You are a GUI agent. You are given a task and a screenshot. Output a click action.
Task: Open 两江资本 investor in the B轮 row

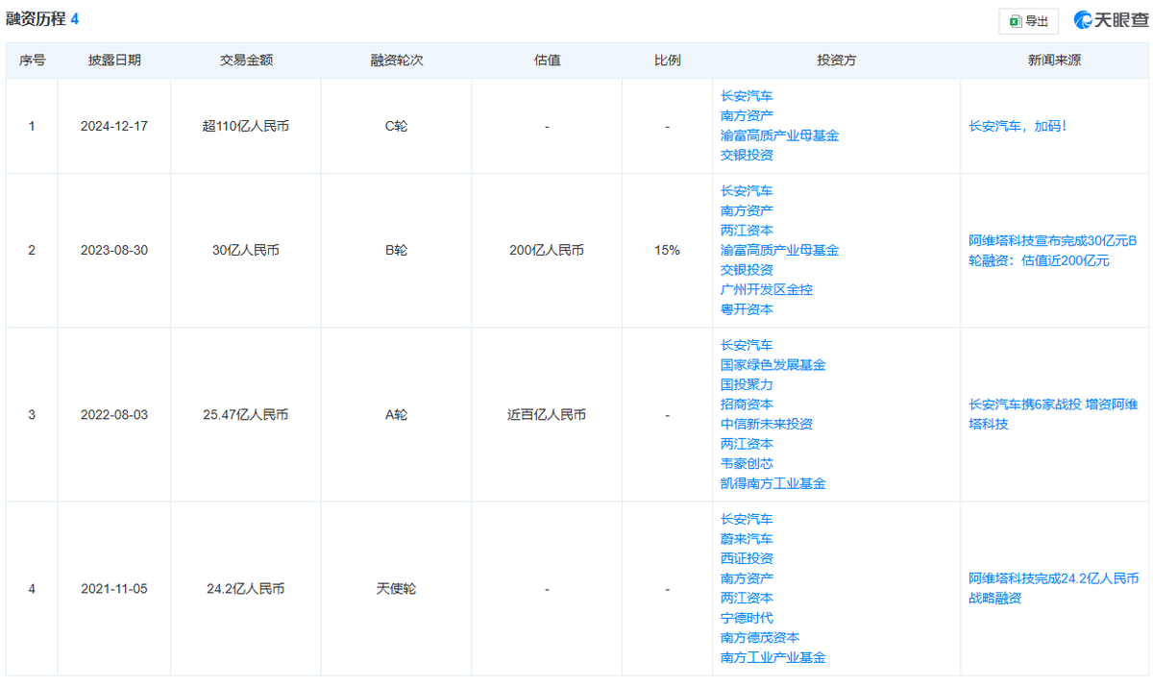point(747,231)
